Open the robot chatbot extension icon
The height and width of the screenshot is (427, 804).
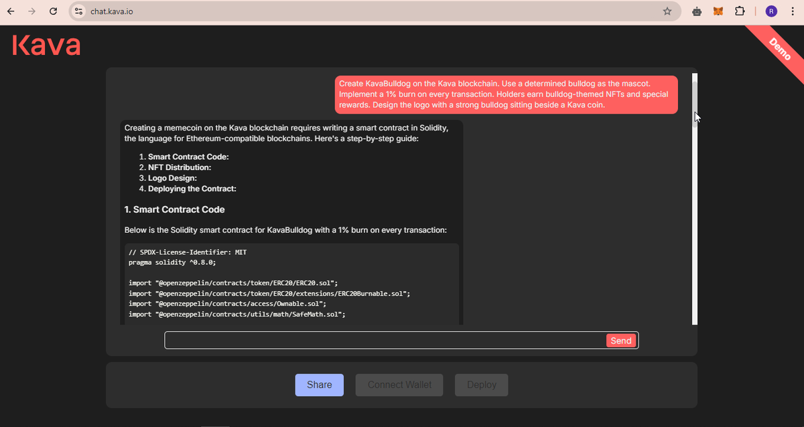point(696,11)
